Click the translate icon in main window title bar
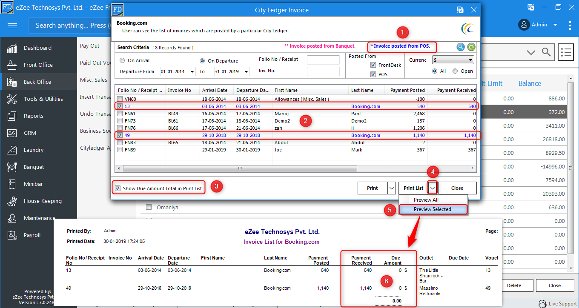The width and height of the screenshot is (579, 308). (531, 7)
